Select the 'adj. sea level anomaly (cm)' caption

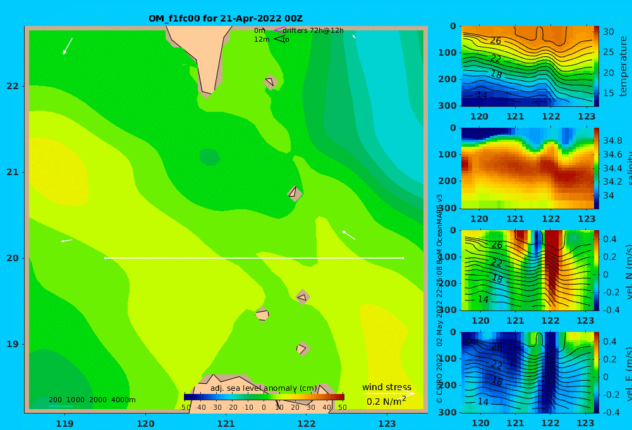[x=264, y=388]
